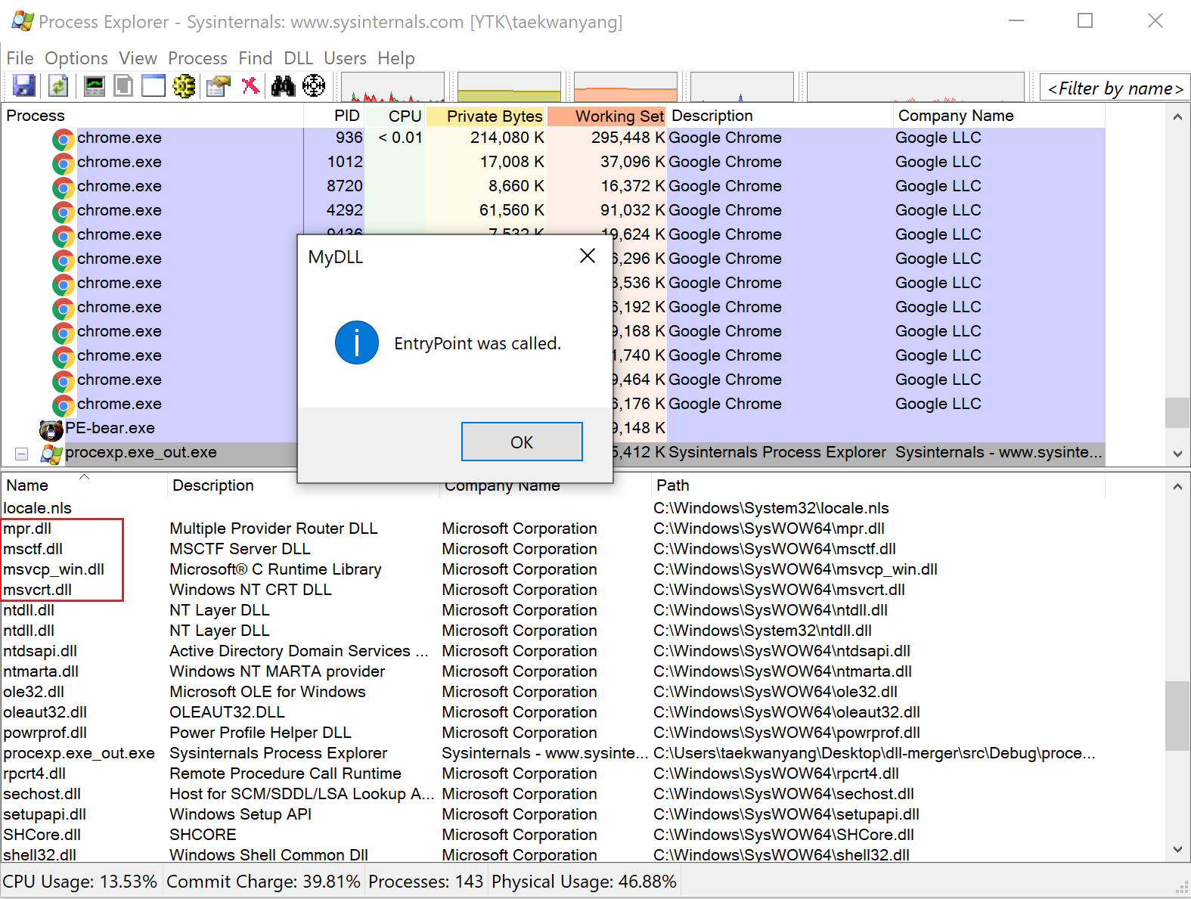Select the chrome.exe row with PID 936
Image resolution: width=1191 pixels, height=899 pixels.
553,138
